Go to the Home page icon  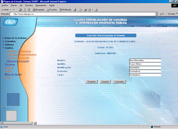pos(29,10)
